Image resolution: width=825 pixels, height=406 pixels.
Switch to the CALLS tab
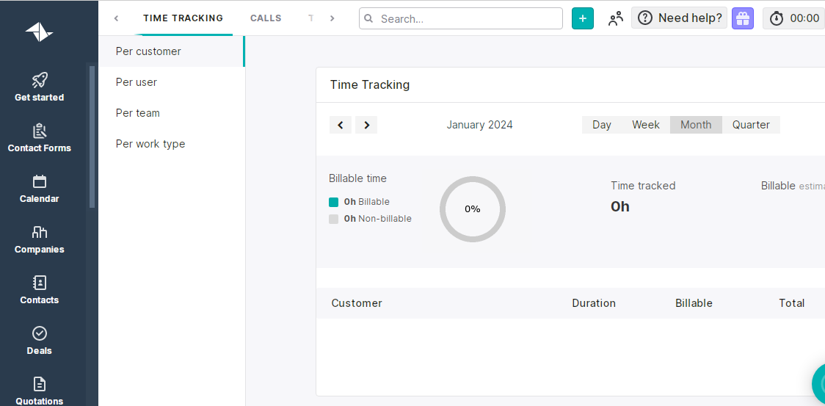pos(266,18)
